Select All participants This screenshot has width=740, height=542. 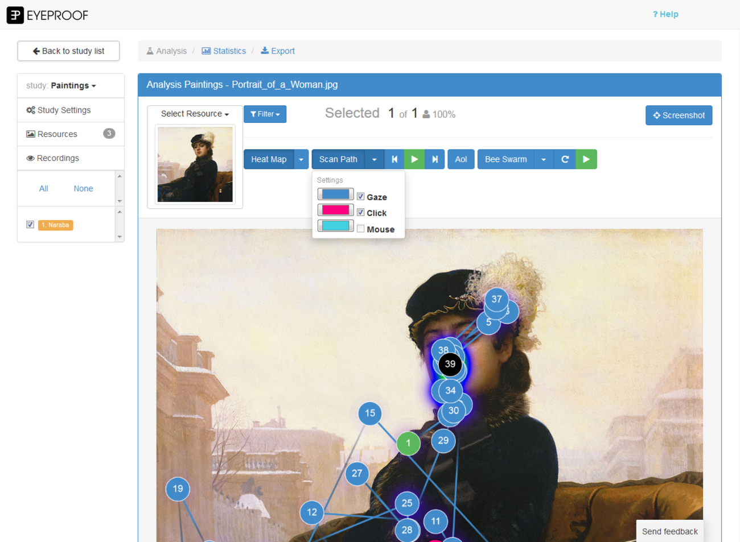[x=44, y=189]
